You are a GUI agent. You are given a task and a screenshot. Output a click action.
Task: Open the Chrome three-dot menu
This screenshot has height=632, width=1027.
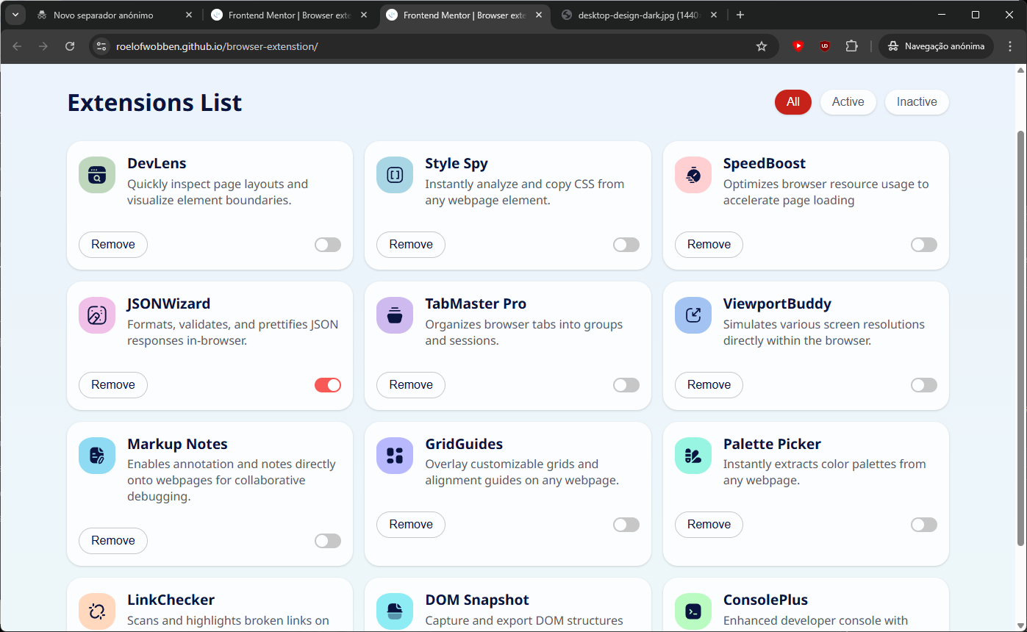[1009, 46]
